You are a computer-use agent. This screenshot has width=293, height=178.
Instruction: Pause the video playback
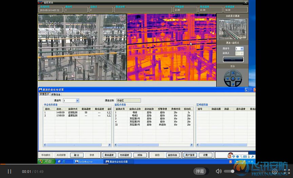coord(9,172)
